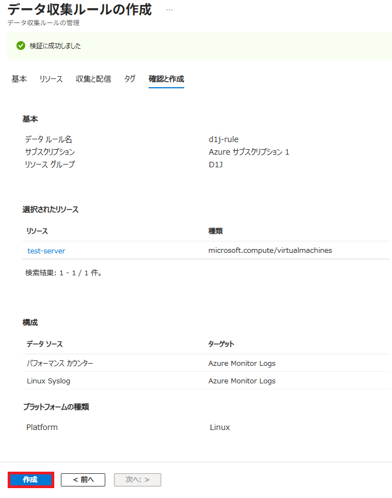This screenshot has width=392, height=498.
Task: Switch to the 基本 tab
Action: coord(19,79)
